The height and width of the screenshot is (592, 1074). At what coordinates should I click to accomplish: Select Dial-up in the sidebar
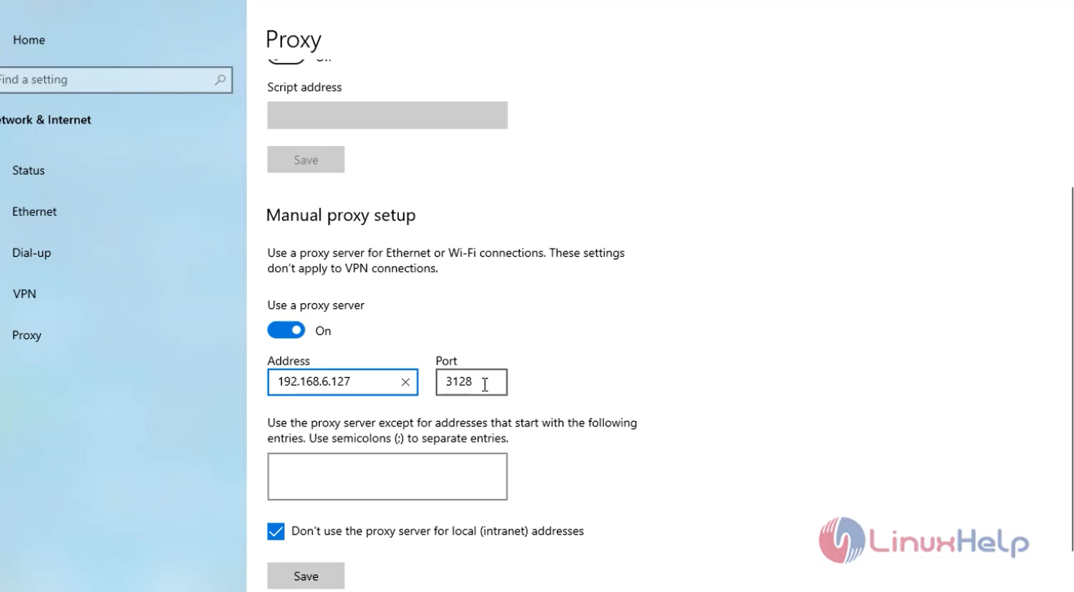tap(31, 253)
